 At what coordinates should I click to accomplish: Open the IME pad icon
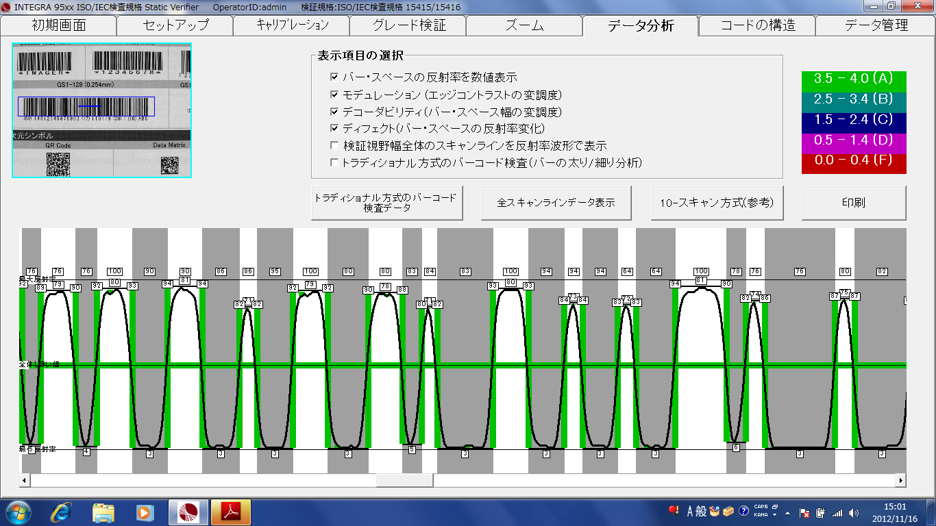click(x=714, y=511)
